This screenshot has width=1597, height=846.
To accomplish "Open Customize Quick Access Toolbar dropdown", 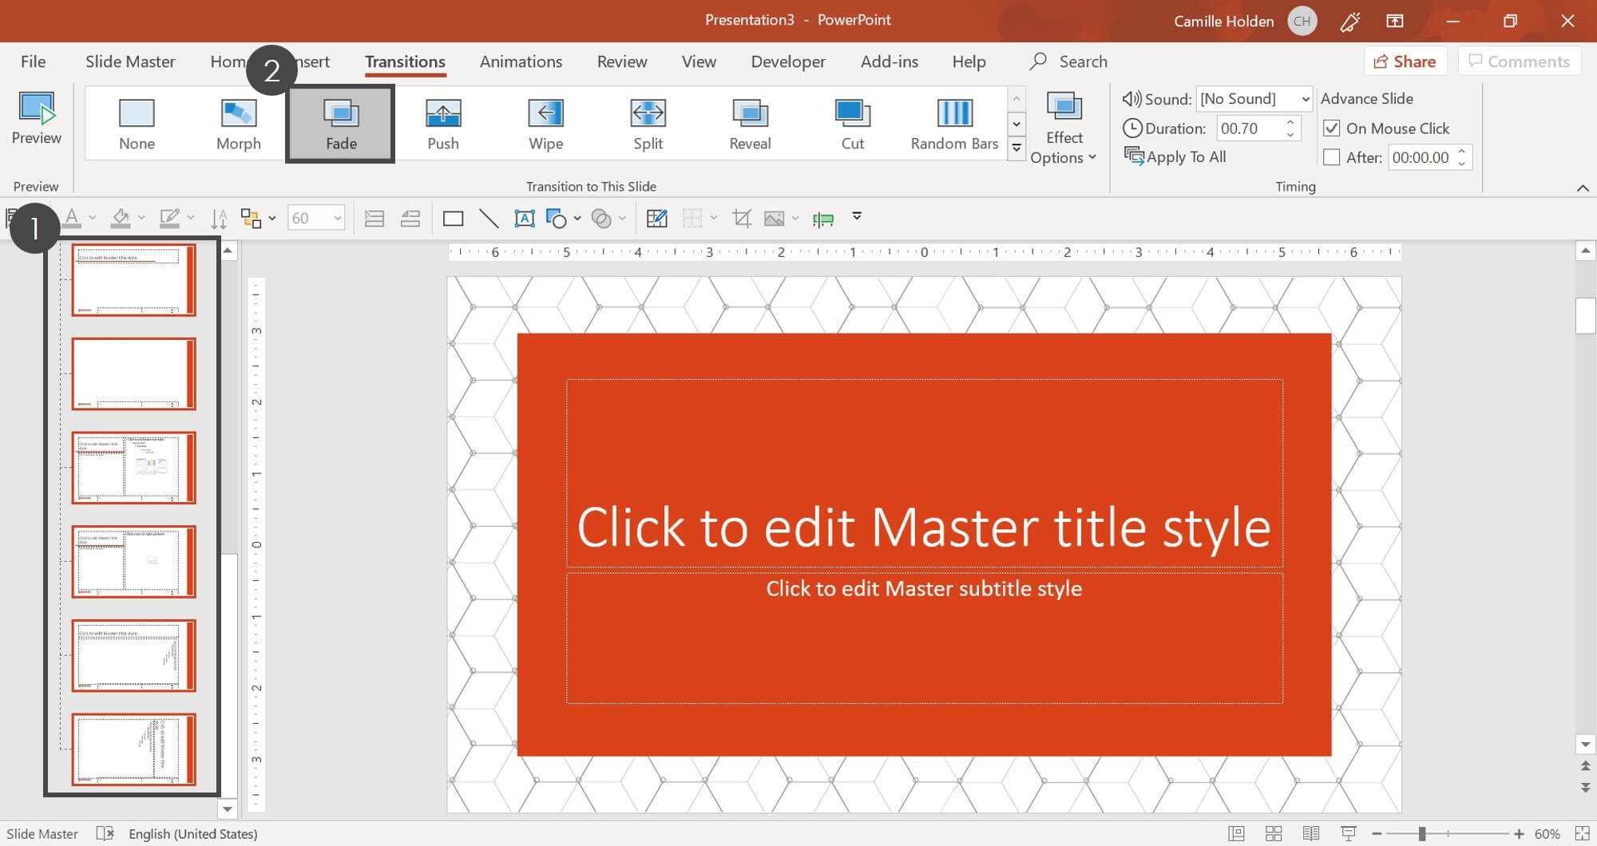I will pos(857,216).
